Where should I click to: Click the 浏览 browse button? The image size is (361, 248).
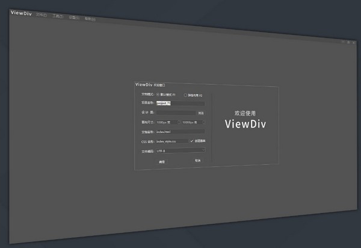point(201,113)
